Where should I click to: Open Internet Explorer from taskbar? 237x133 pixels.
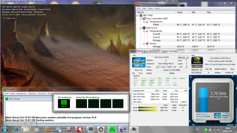click(x=15, y=129)
